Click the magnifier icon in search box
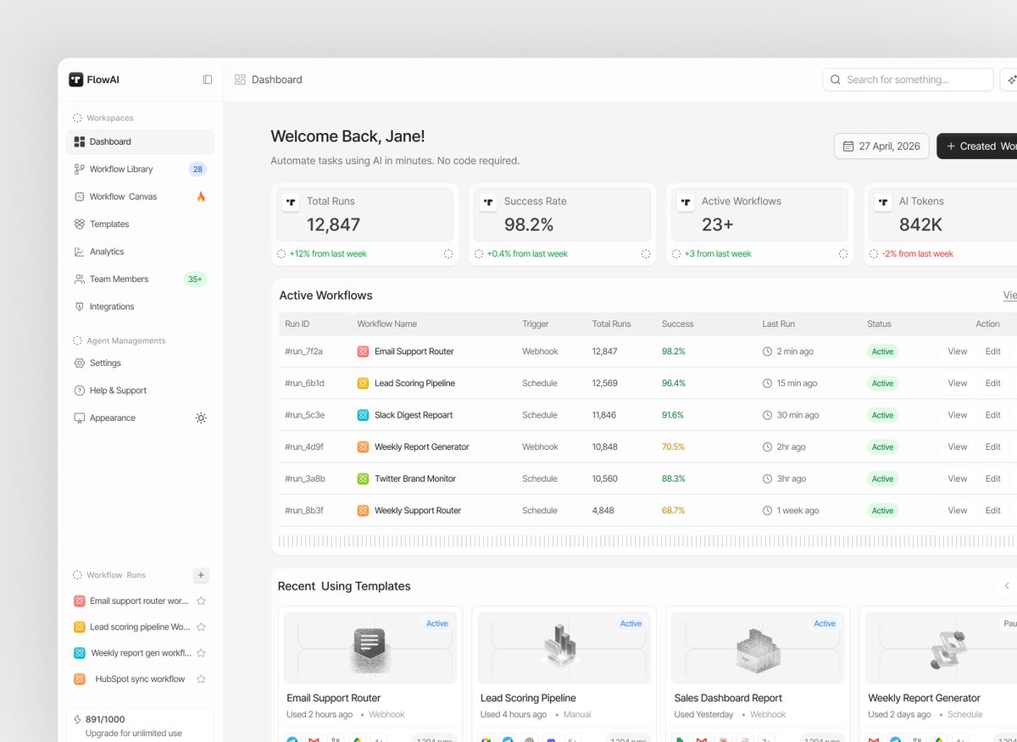 [836, 80]
